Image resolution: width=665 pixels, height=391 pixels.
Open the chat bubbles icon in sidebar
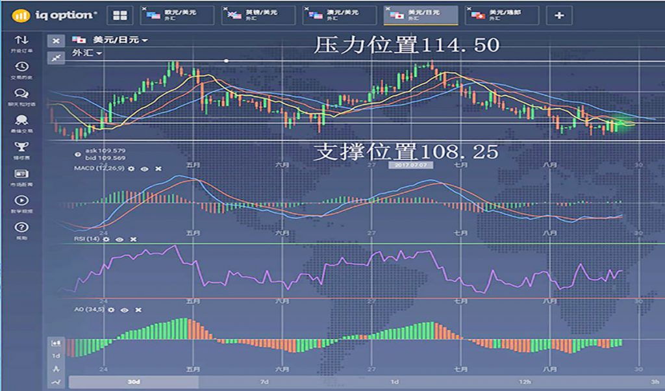coord(21,94)
